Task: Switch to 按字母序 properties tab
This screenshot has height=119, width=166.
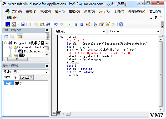Action: click(x=11, y=78)
